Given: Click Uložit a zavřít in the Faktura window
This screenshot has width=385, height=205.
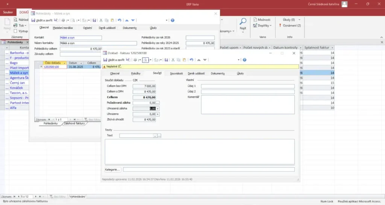Looking at the screenshot, I should point(116,60).
